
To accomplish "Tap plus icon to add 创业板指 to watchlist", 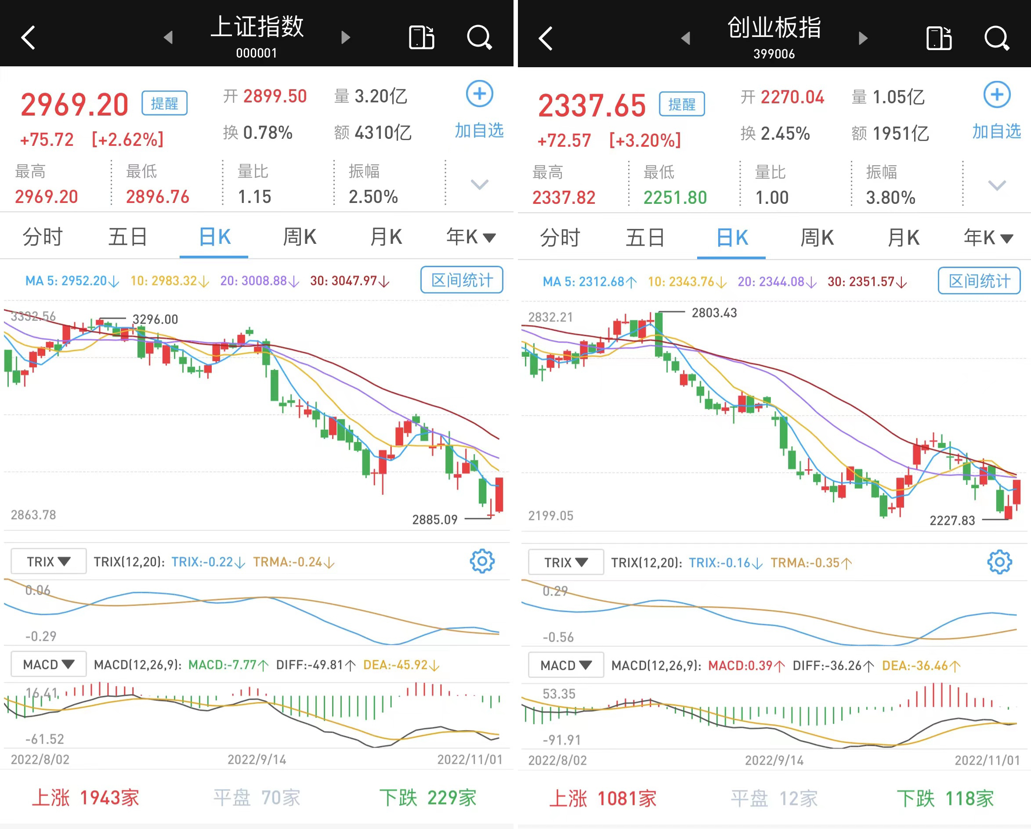I will 997,95.
